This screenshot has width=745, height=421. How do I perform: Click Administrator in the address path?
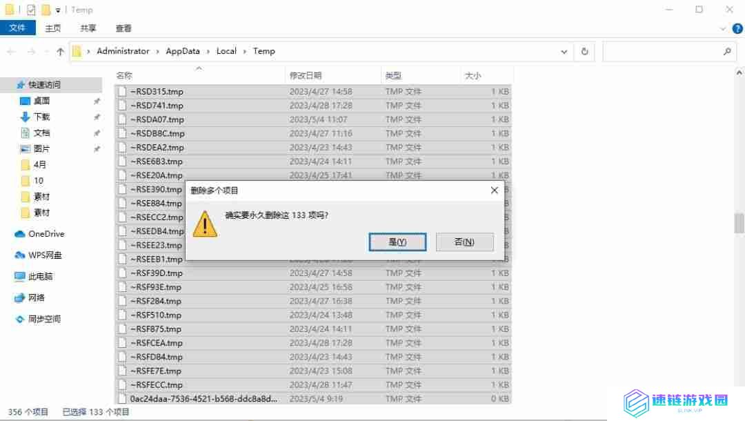[x=123, y=51]
